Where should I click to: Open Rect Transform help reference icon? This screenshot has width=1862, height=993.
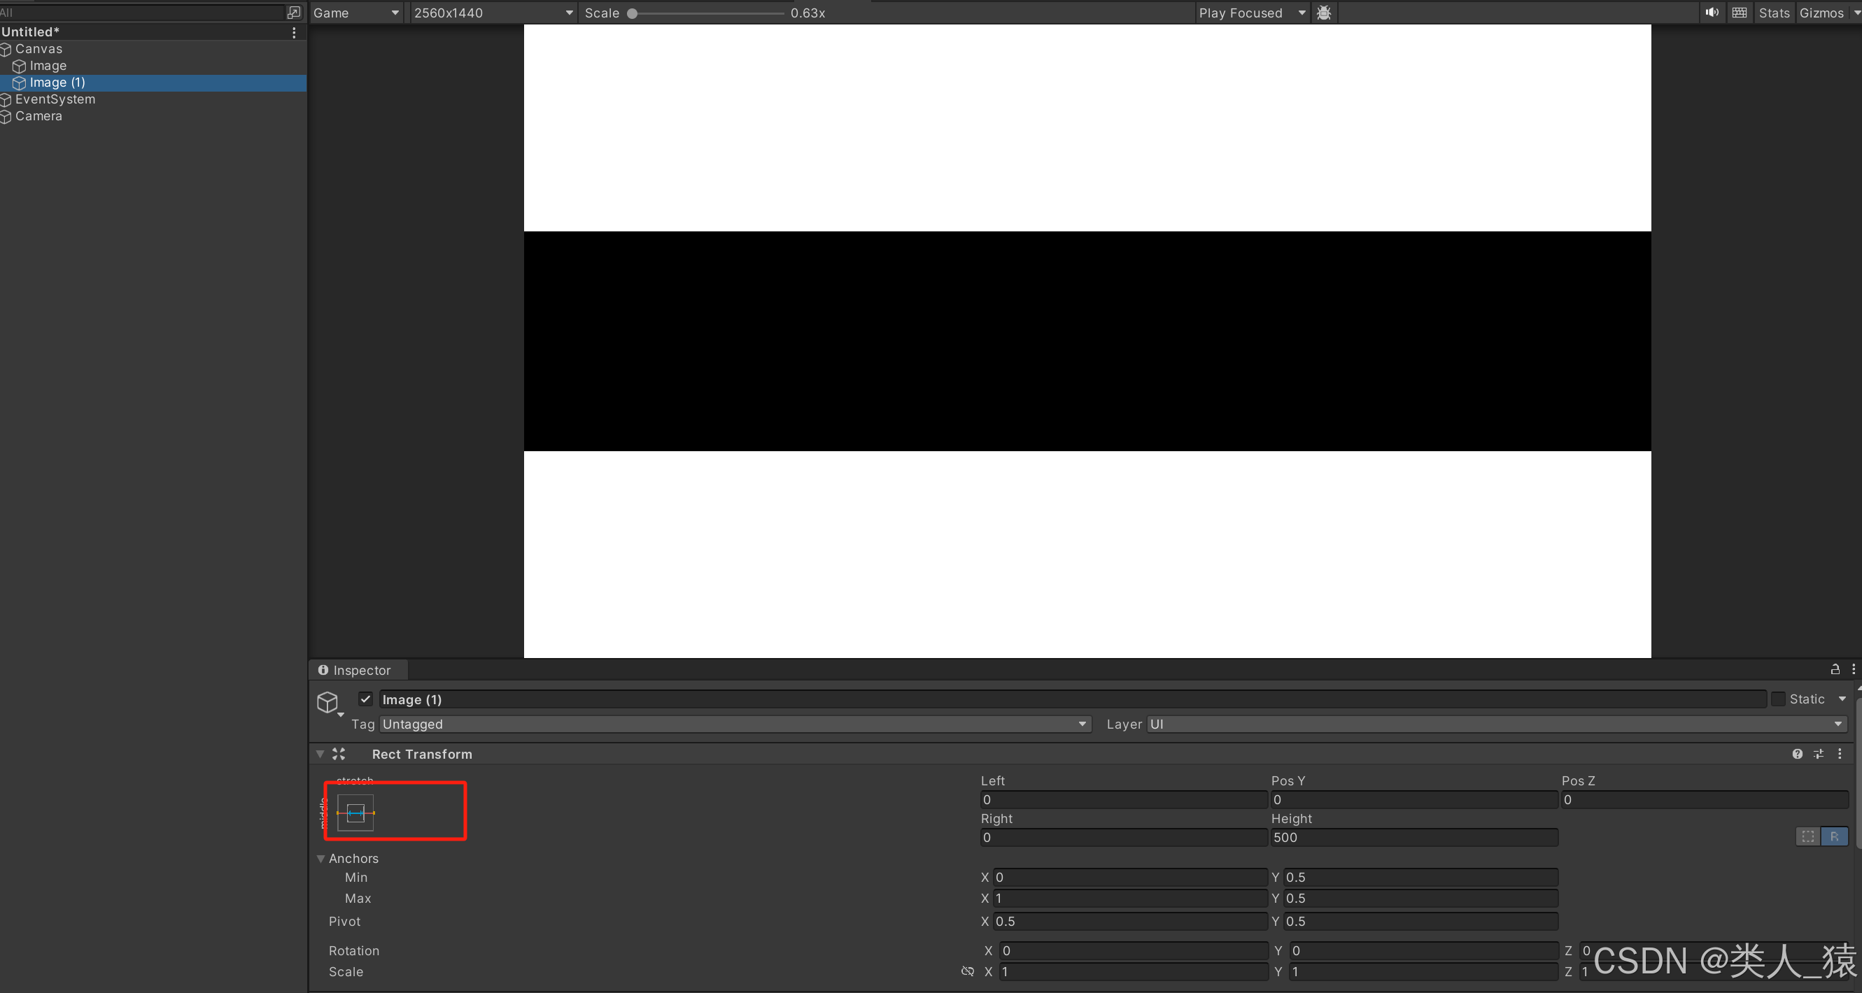point(1797,754)
